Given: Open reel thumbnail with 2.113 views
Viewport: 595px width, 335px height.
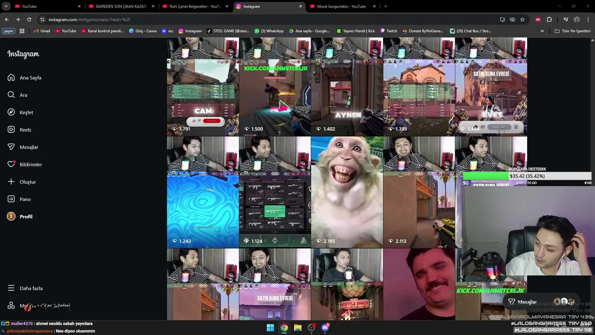Looking at the screenshot, I should [x=419, y=192].
